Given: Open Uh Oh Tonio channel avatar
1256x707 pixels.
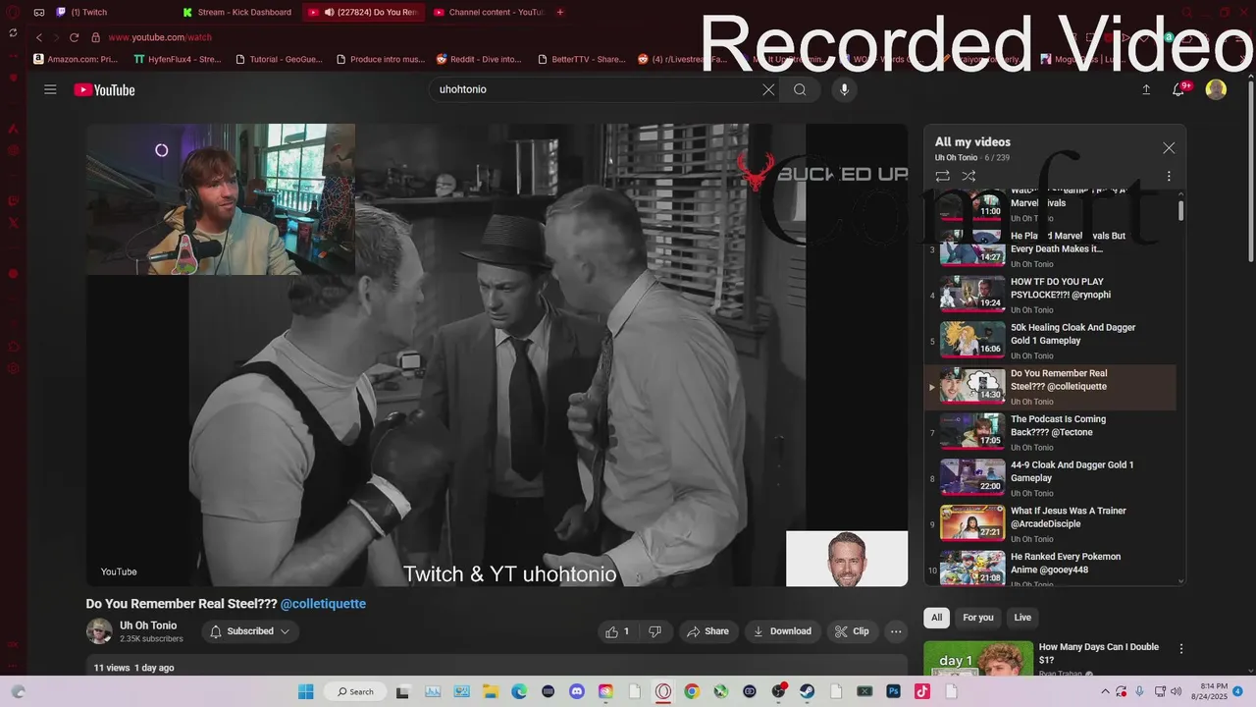Looking at the screenshot, I should pyautogui.click(x=99, y=631).
